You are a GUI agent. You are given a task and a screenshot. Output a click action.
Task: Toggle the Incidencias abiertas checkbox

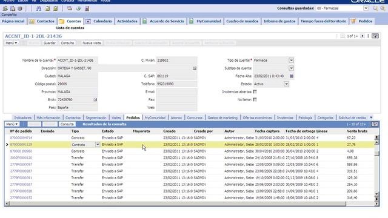click(255, 91)
